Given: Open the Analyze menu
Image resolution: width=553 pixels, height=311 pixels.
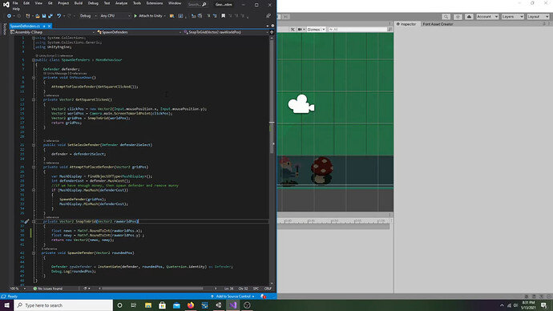Looking at the screenshot, I should tap(121, 3).
